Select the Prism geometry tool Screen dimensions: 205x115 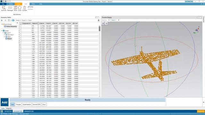pyautogui.click(x=15, y=9)
